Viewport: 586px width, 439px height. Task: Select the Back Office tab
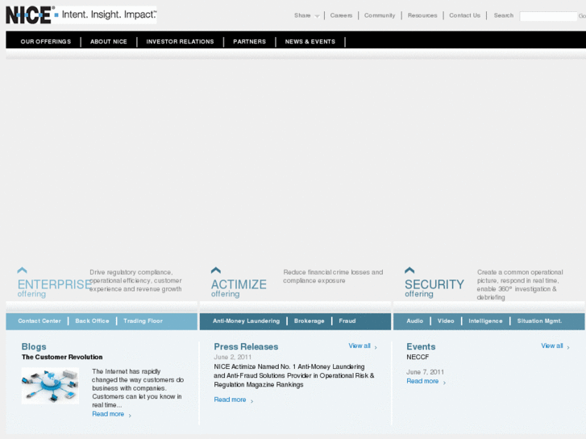point(92,321)
